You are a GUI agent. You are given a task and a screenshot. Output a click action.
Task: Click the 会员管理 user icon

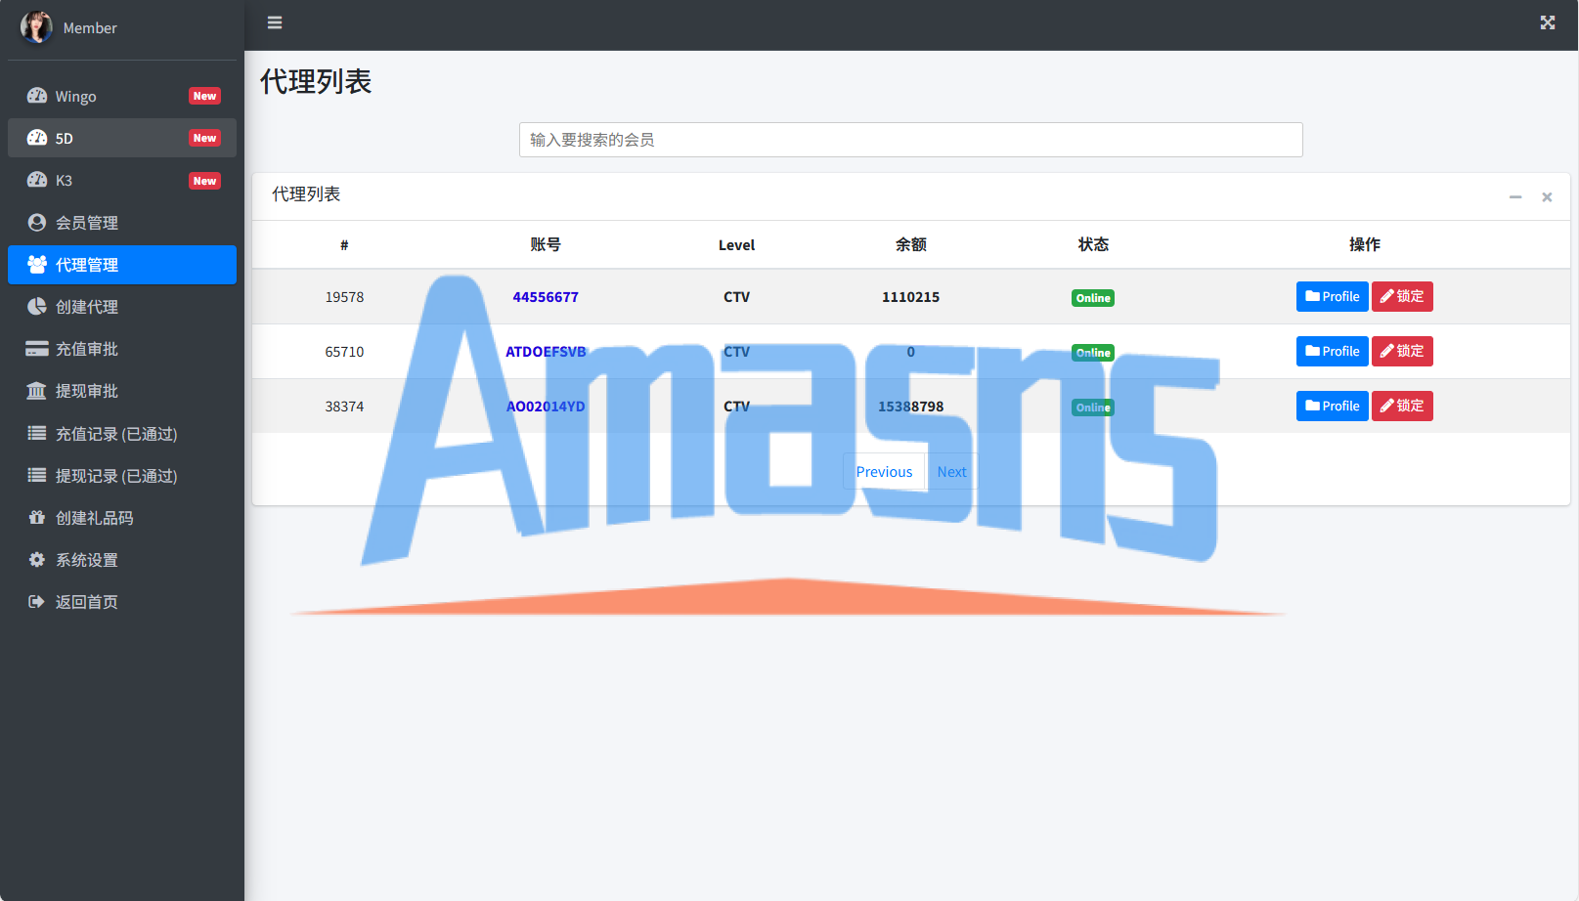[x=37, y=222]
